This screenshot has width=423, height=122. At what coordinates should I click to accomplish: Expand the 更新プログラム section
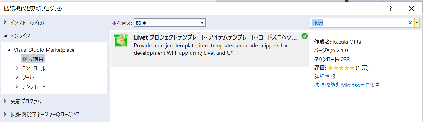(x=6, y=101)
